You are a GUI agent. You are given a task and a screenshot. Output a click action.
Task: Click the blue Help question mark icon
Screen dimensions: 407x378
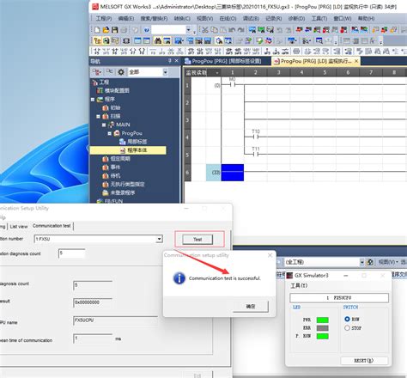pos(147,30)
